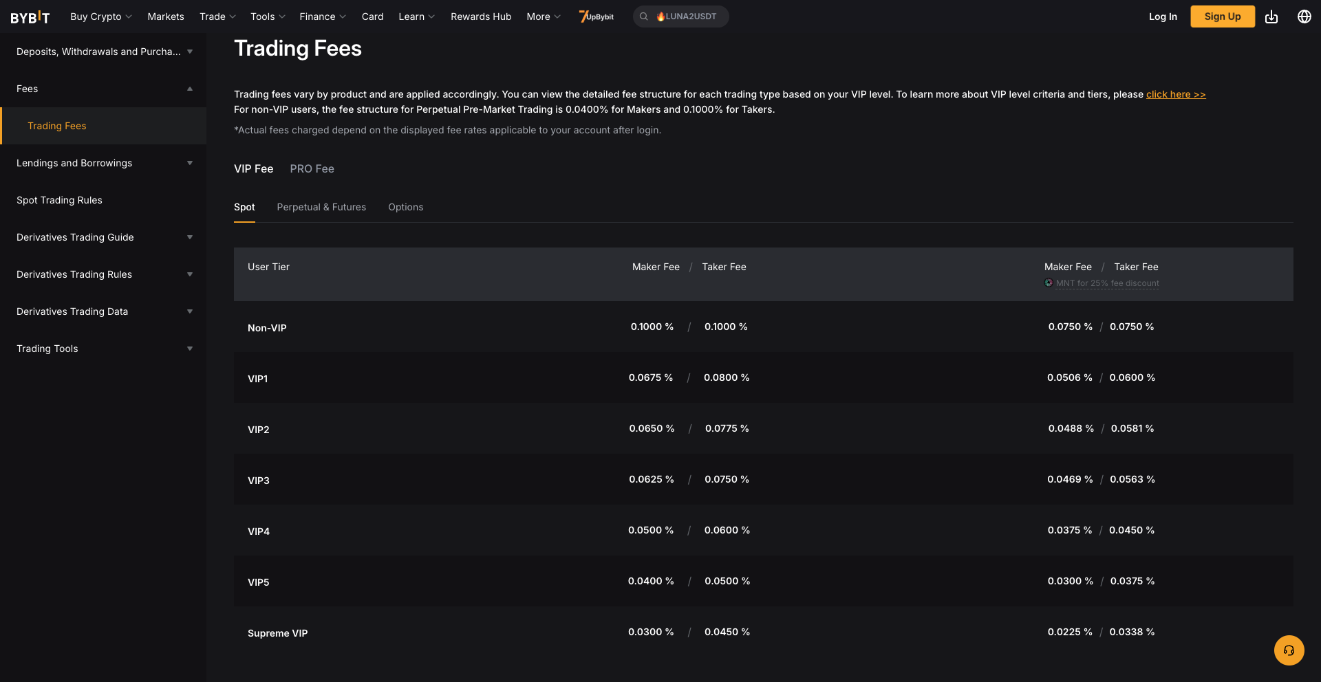Expand Trading Tools sidebar section
The height and width of the screenshot is (682, 1321).
pyautogui.click(x=103, y=349)
